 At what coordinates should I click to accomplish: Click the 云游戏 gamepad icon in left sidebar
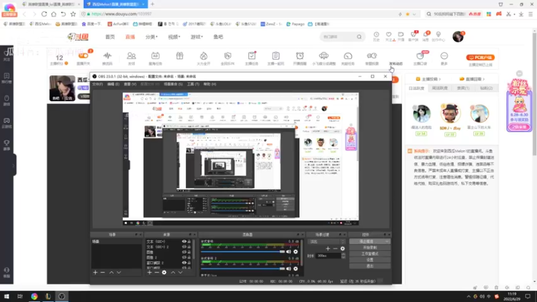(x=7, y=121)
